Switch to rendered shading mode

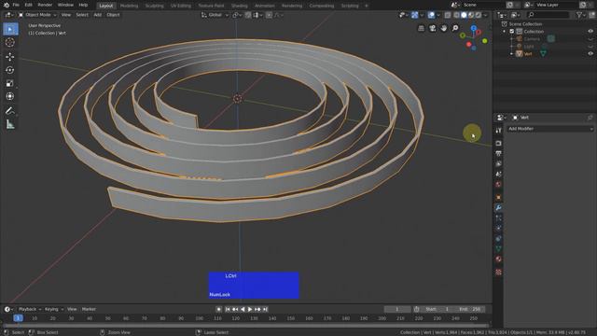click(479, 15)
